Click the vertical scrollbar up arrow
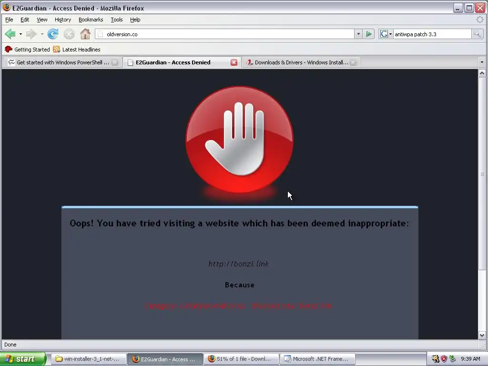 pos(482,73)
